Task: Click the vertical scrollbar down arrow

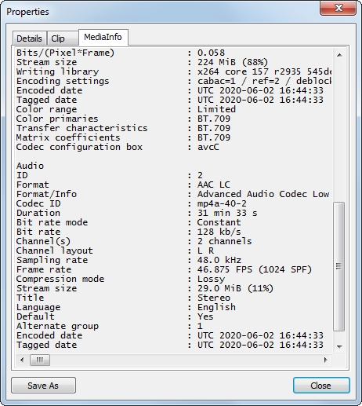Action: point(339,346)
